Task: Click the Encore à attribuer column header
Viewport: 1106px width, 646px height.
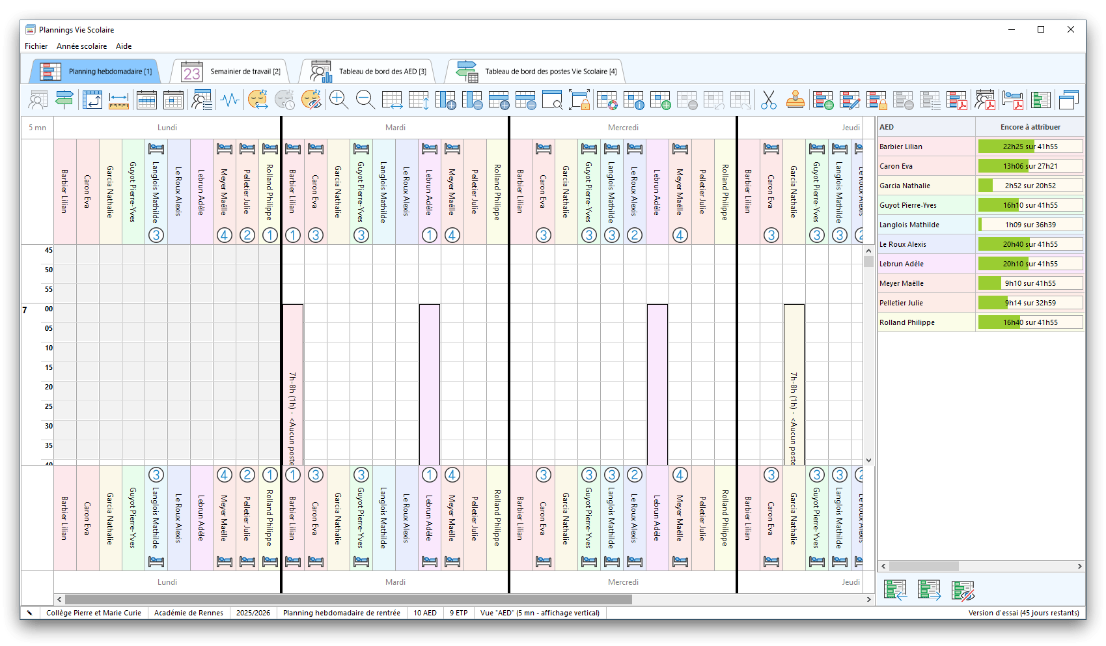Action: pos(1030,127)
